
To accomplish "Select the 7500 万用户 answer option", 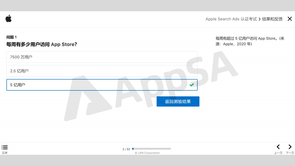I will coord(102,57).
